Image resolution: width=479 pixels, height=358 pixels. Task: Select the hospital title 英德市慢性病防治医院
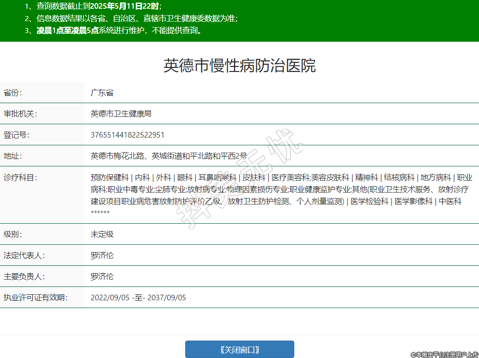(239, 66)
